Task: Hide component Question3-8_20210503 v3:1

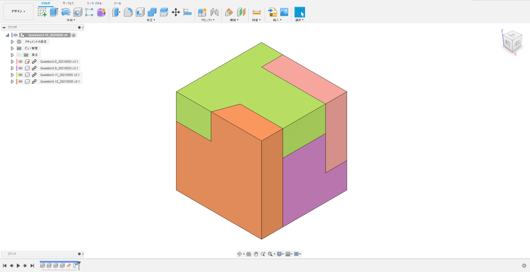Action: (x=20, y=61)
